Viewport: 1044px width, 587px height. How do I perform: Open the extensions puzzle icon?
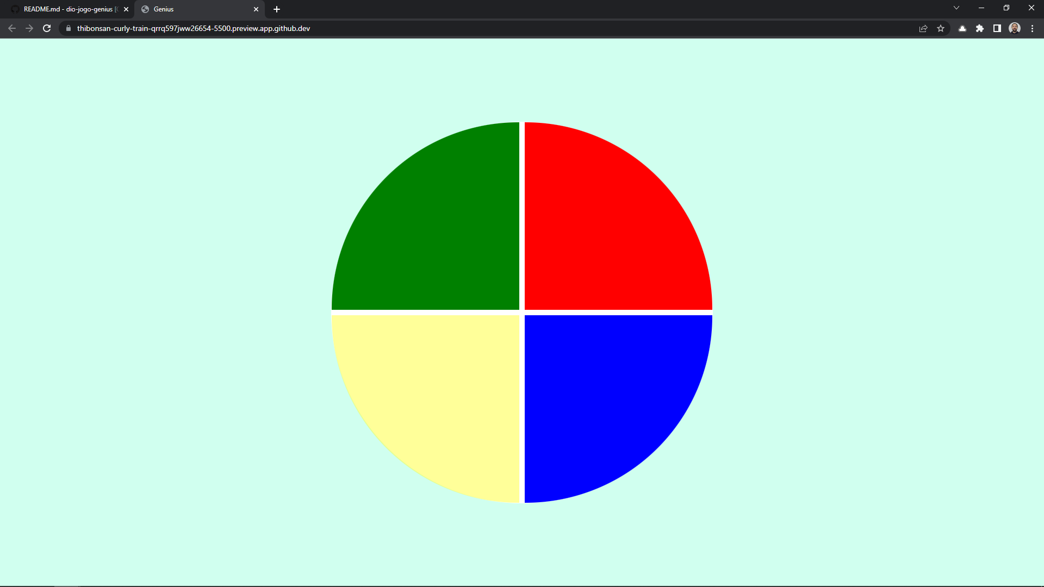980,28
